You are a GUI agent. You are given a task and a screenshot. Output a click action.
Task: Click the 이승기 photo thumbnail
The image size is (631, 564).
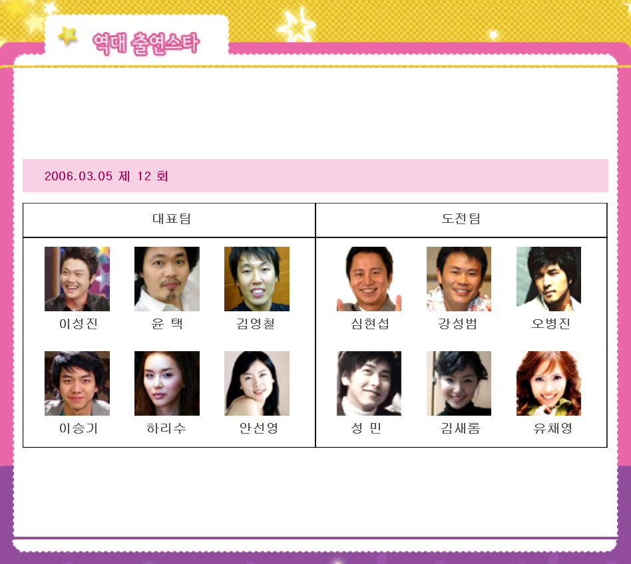[77, 383]
